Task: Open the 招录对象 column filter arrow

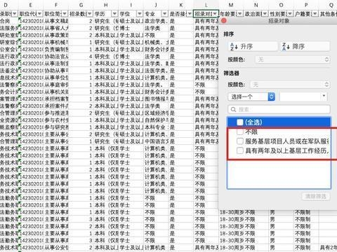Action: [215, 14]
